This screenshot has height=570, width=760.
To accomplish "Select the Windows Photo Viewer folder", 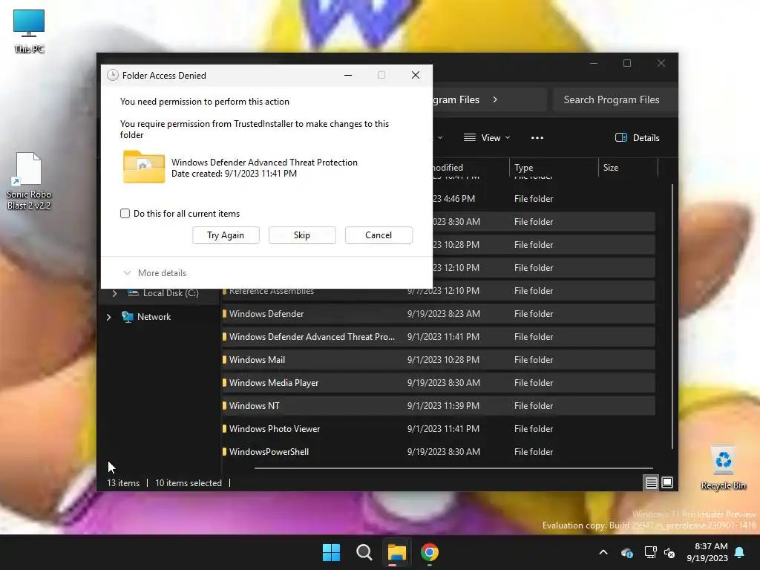I will click(438, 429).
